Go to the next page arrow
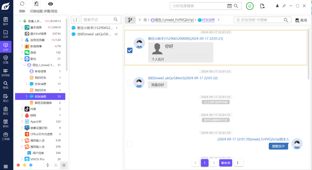 click(214, 163)
